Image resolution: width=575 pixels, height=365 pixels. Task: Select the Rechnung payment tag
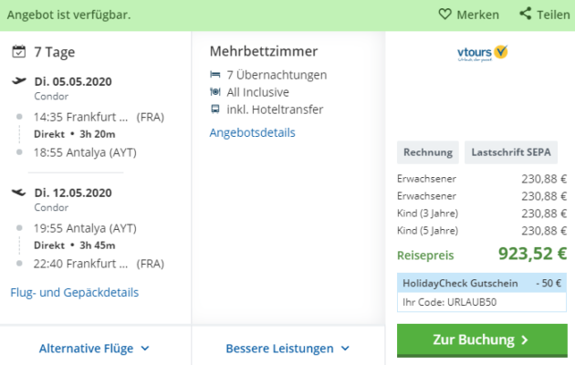coord(427,152)
